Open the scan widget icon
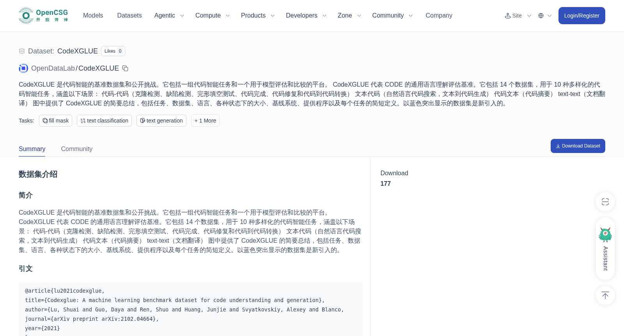 [x=605, y=202]
